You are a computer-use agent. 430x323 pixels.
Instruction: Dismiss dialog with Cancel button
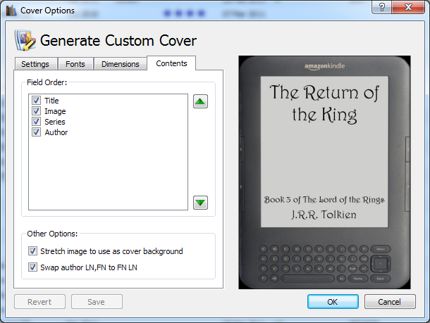pyautogui.click(x=390, y=302)
